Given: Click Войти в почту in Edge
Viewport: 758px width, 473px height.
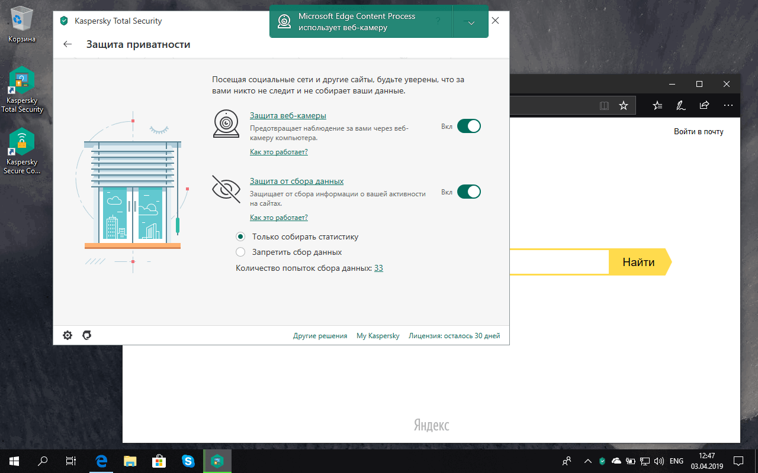Looking at the screenshot, I should (x=699, y=132).
